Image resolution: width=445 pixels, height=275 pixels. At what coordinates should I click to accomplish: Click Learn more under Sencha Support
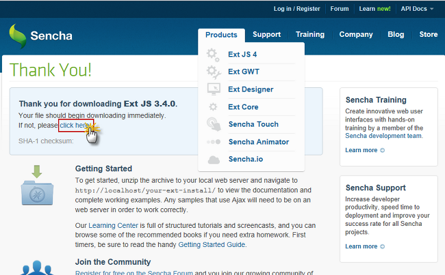[x=361, y=246]
